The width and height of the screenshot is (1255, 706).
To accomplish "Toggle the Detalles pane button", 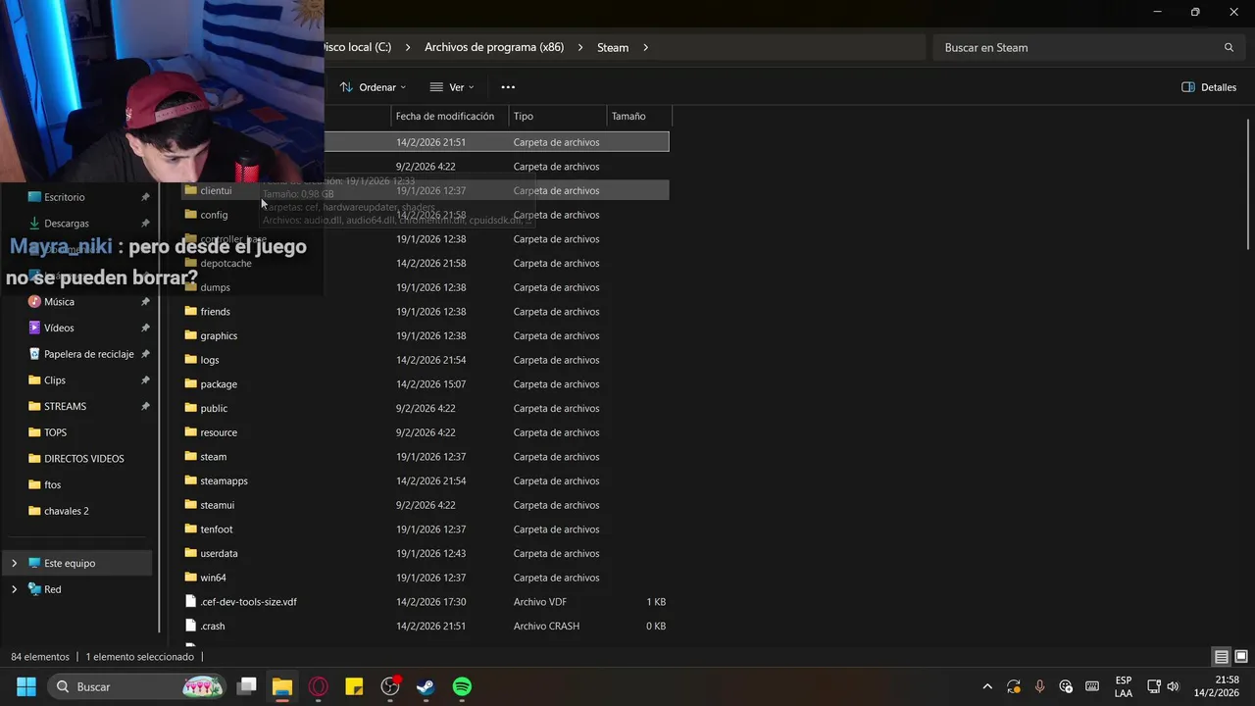I will 1209,87.
